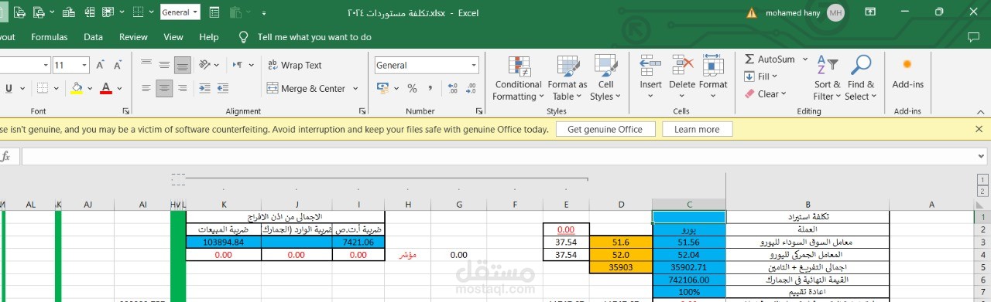The image size is (991, 302).
Task: Click the Decrease Indent icon
Action: (205, 88)
